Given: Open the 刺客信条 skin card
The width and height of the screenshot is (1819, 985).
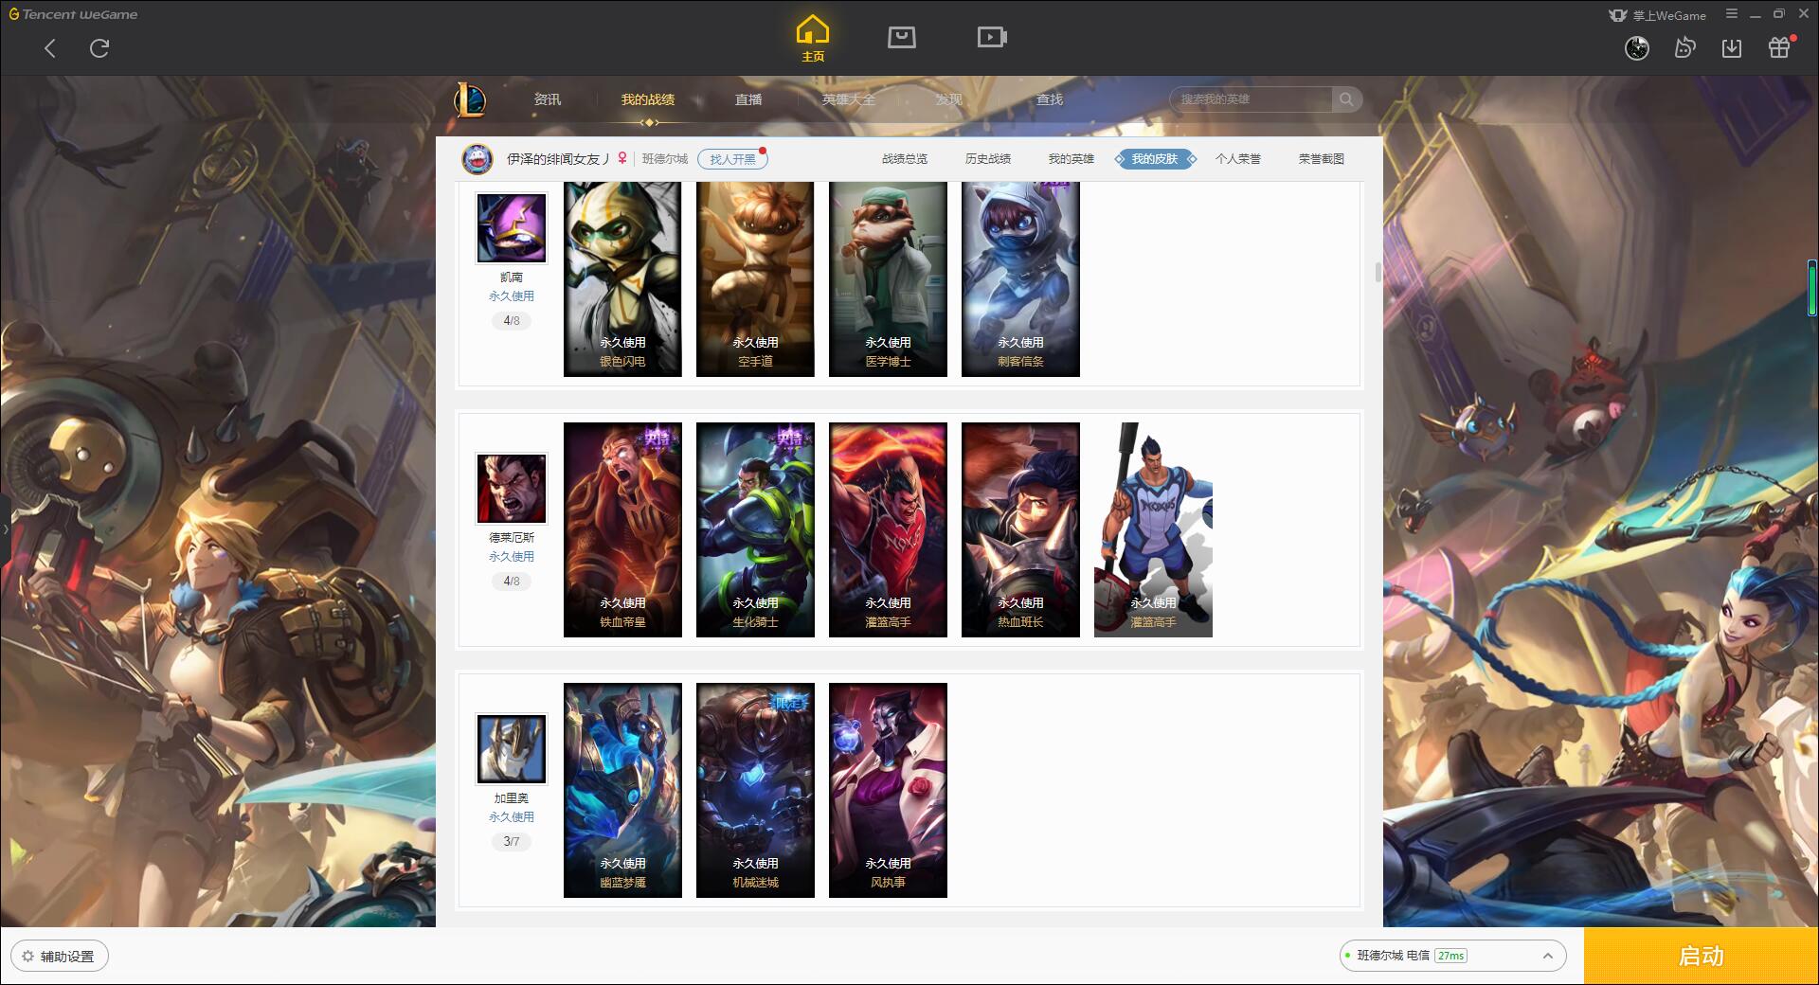Looking at the screenshot, I should click(1020, 279).
